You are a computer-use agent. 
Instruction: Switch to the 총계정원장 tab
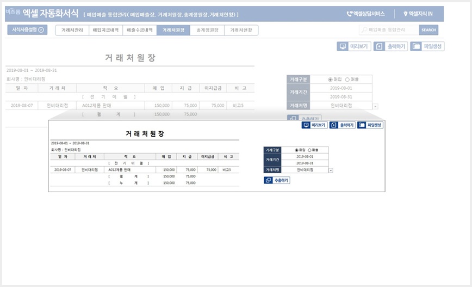pyautogui.click(x=207, y=30)
